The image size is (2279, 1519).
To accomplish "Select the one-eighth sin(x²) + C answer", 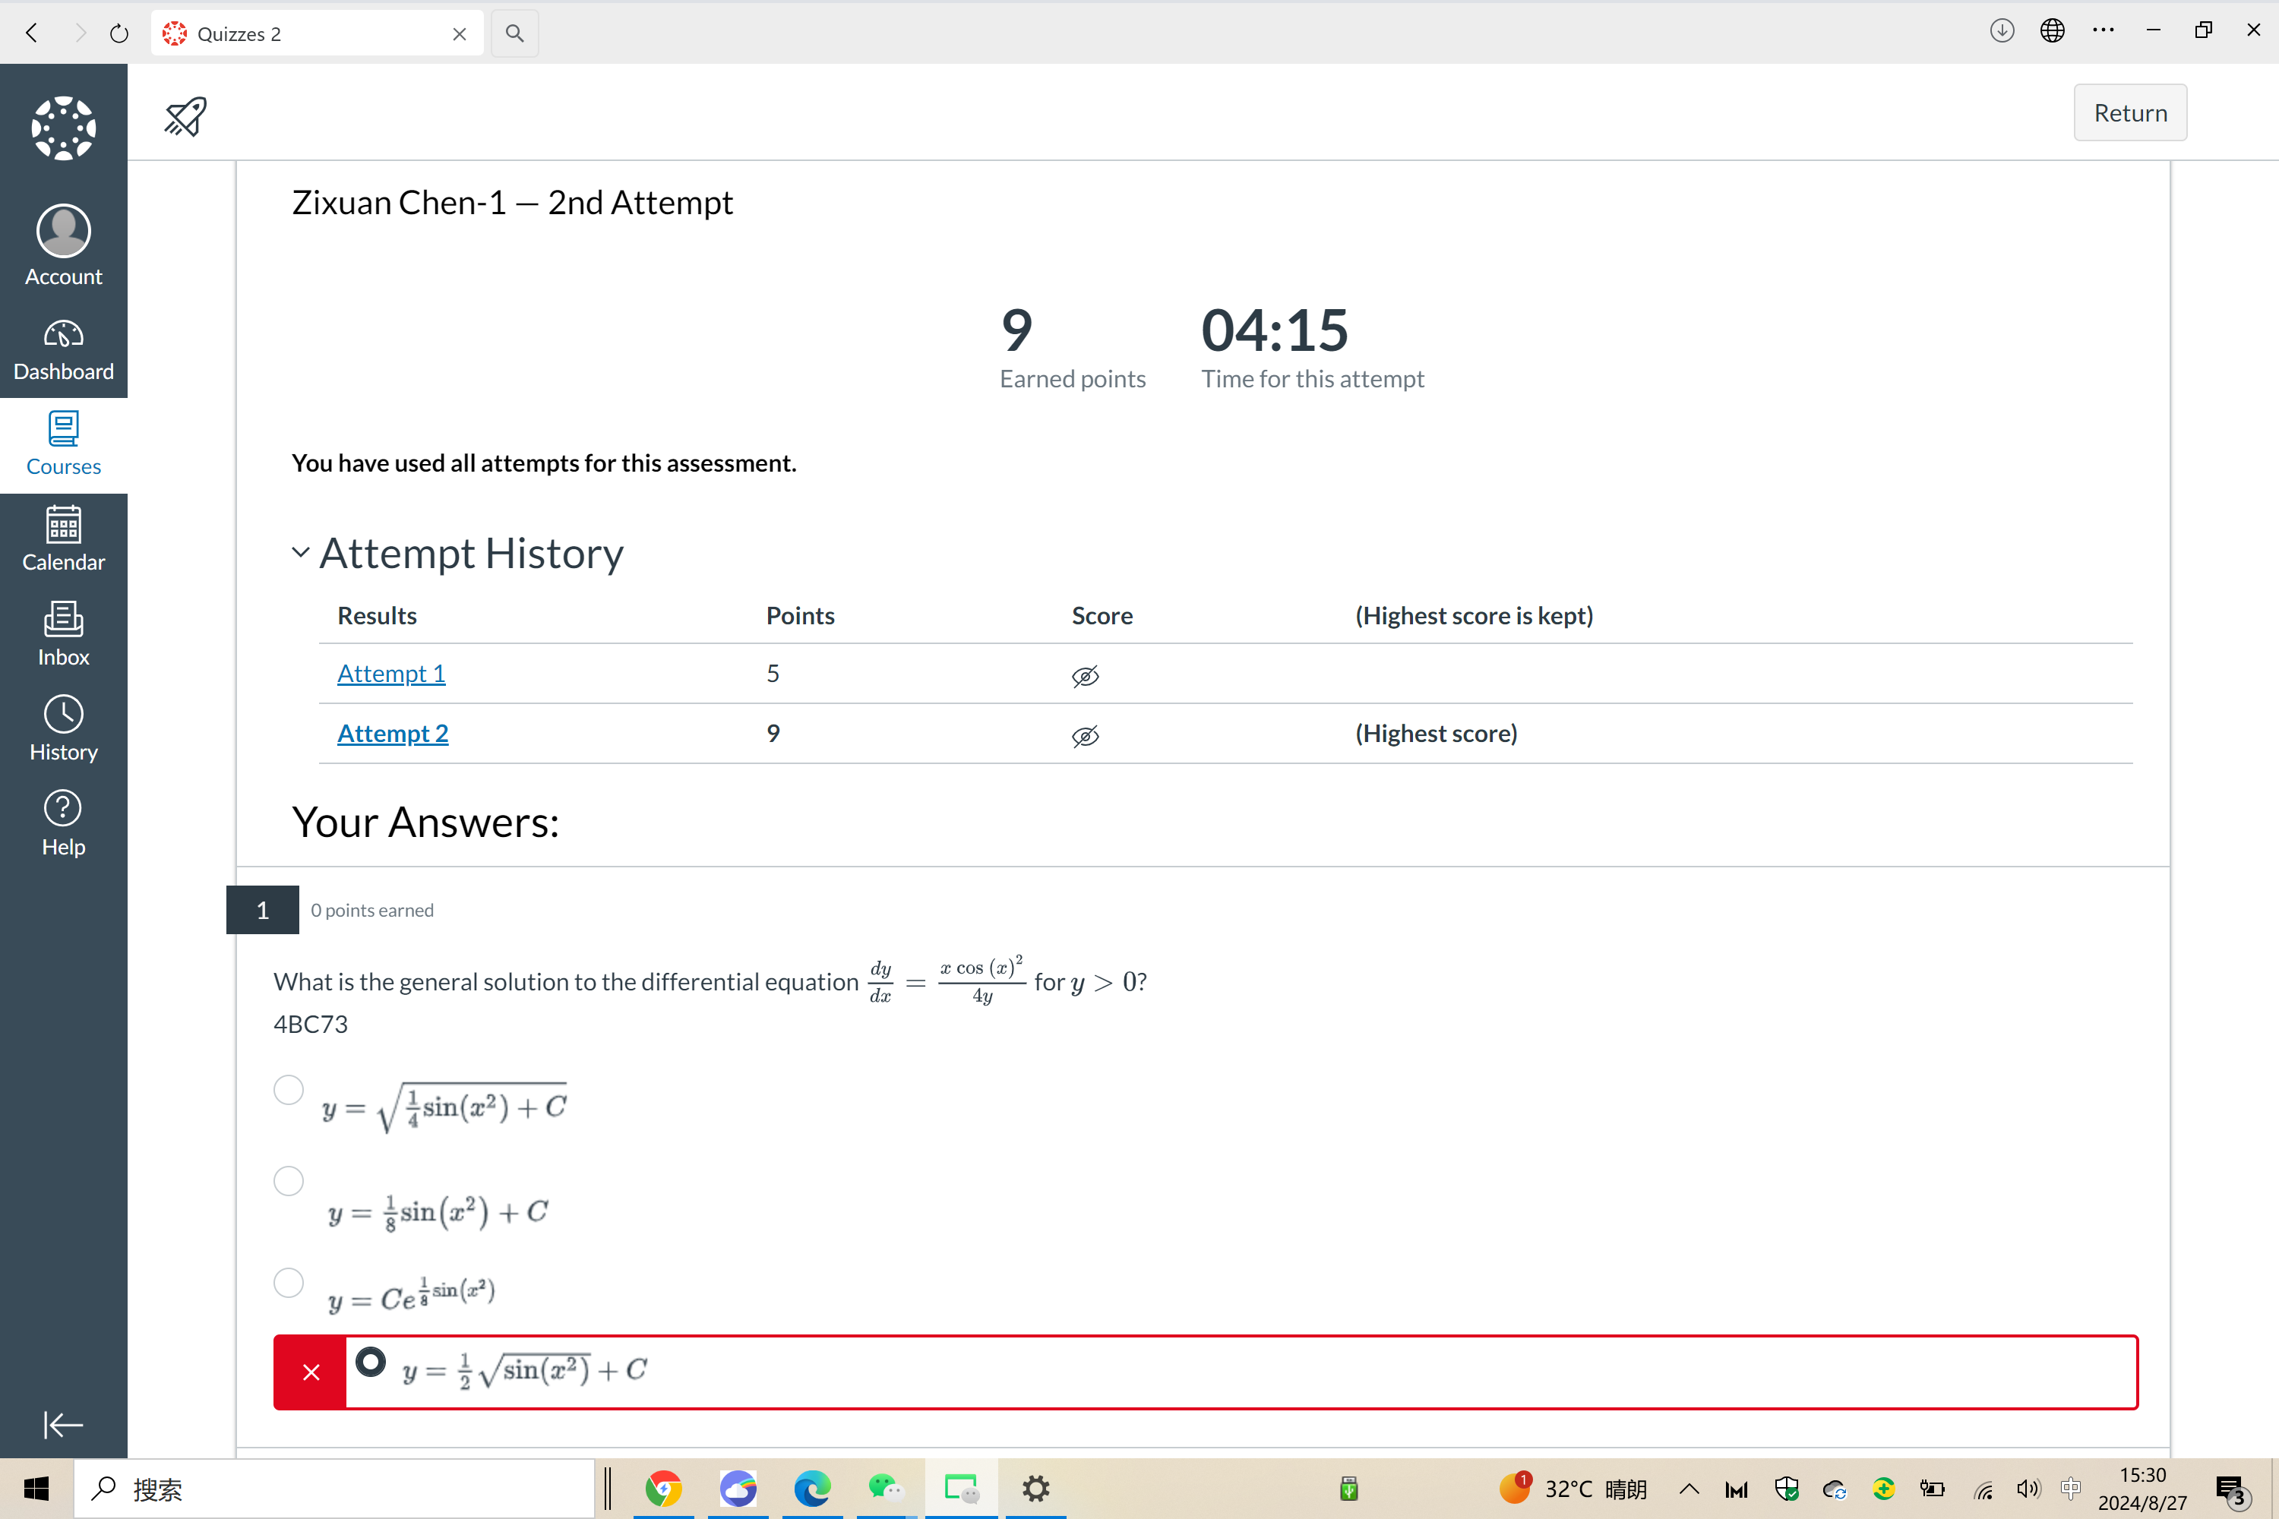I will pyautogui.click(x=288, y=1181).
